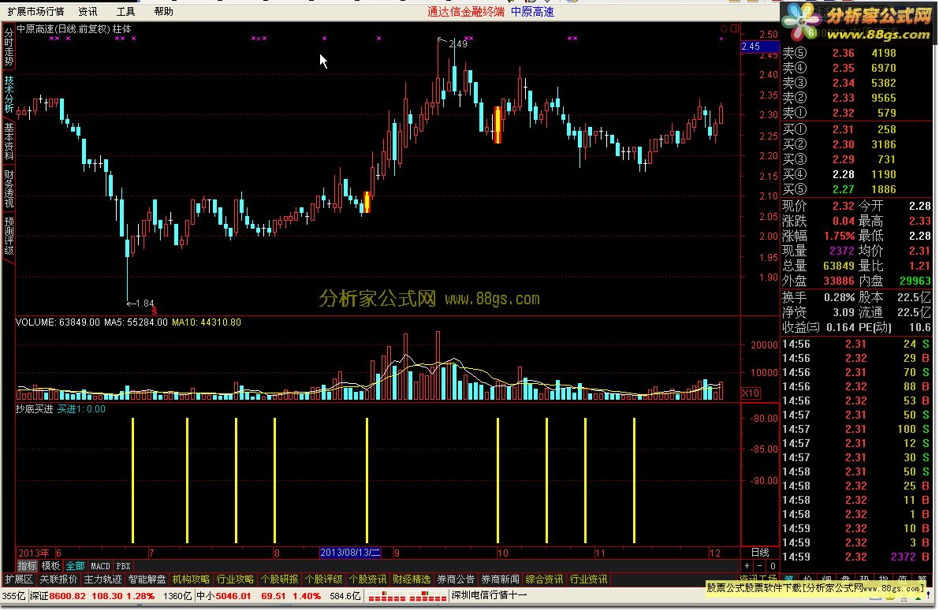Click the 卖⑤ 2.36 order book row

click(840, 53)
